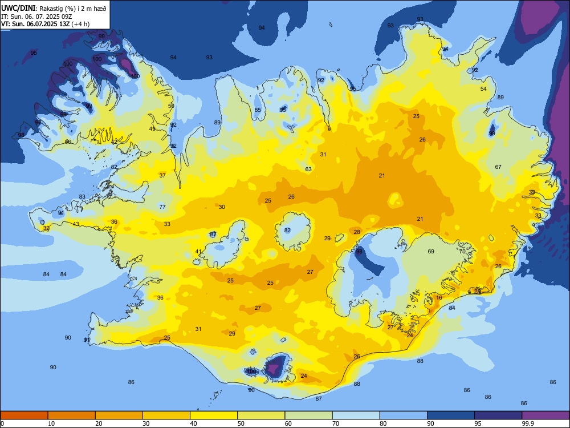The image size is (570, 428).
Task: Click the 67 value in East Iceland
Action: (x=498, y=167)
